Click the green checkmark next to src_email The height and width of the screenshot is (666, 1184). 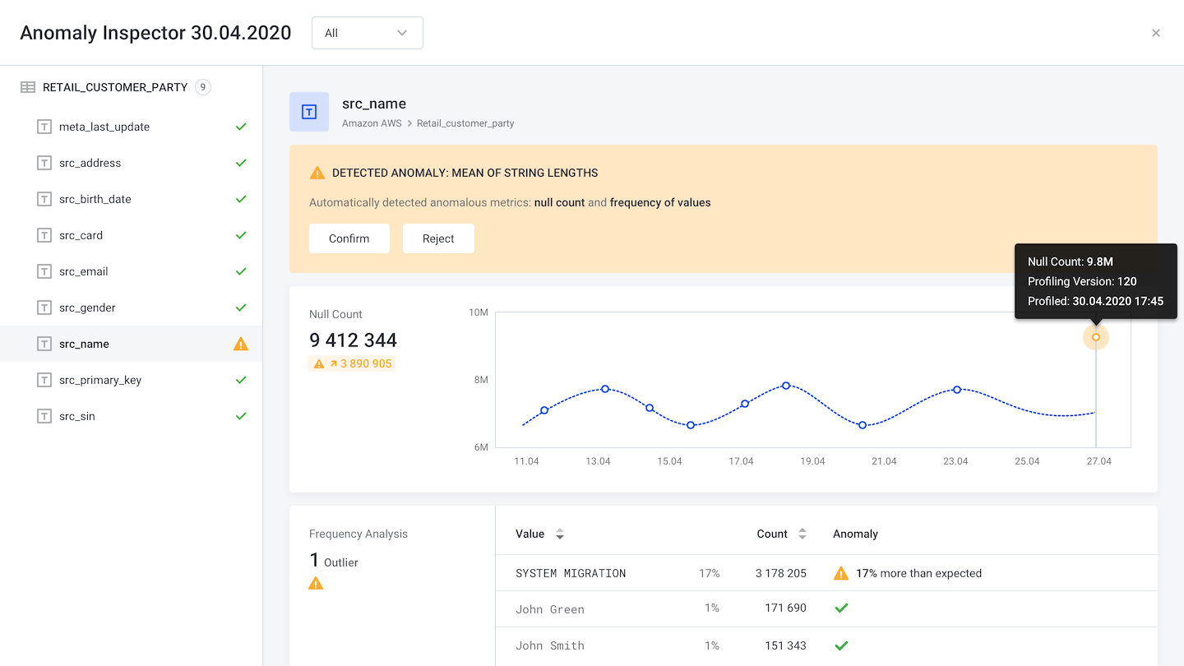click(241, 271)
